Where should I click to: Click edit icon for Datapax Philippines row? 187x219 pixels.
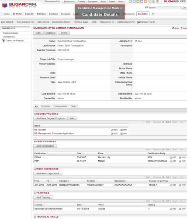click(x=171, y=185)
